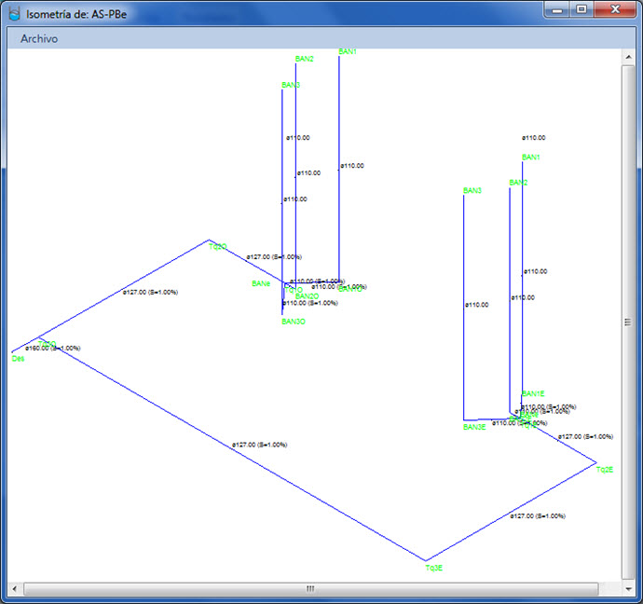
Task: Select the BAN3E node label
Action: click(x=473, y=428)
